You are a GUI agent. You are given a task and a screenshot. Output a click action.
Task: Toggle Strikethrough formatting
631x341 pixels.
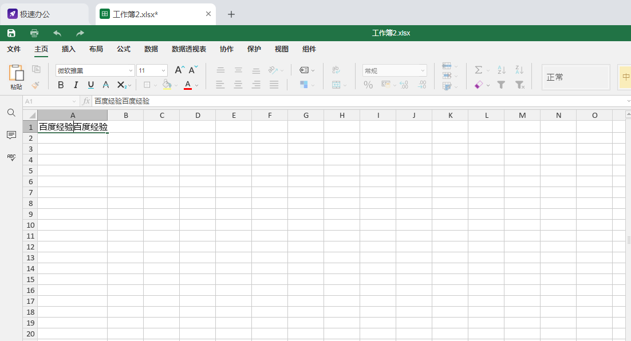(x=105, y=85)
